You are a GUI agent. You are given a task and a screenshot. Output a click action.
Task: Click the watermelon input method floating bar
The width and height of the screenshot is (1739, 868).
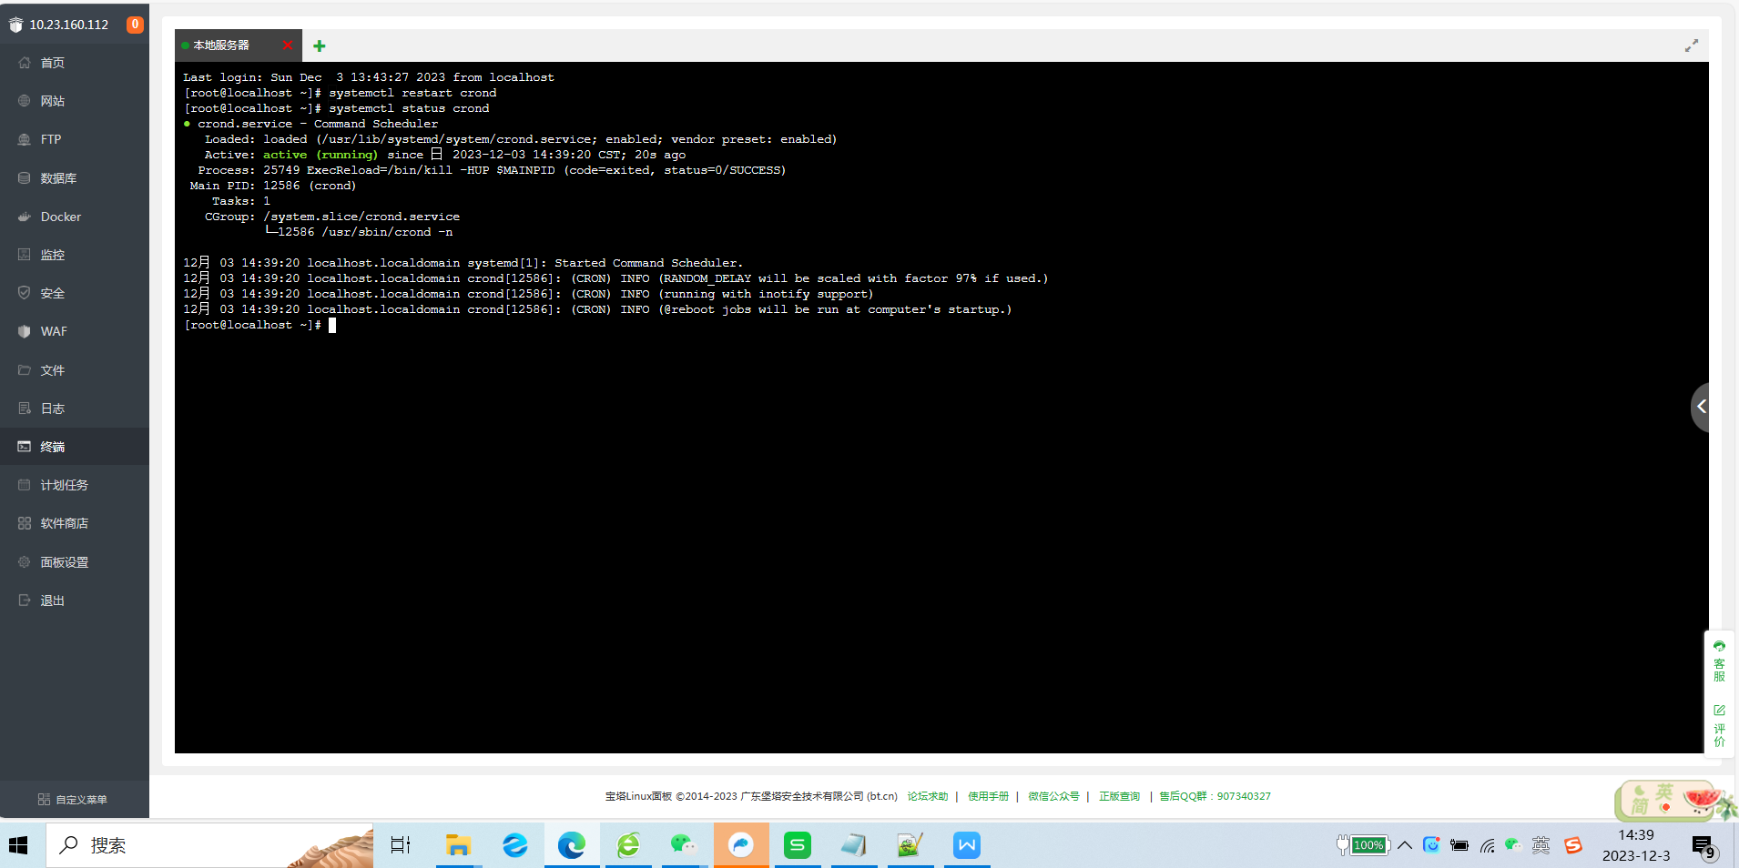pos(1674,800)
